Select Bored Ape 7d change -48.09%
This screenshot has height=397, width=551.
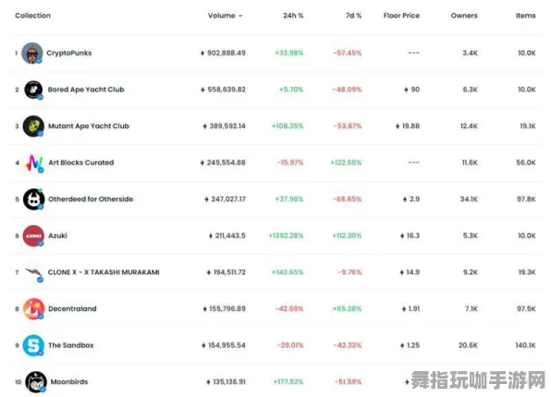coord(347,90)
